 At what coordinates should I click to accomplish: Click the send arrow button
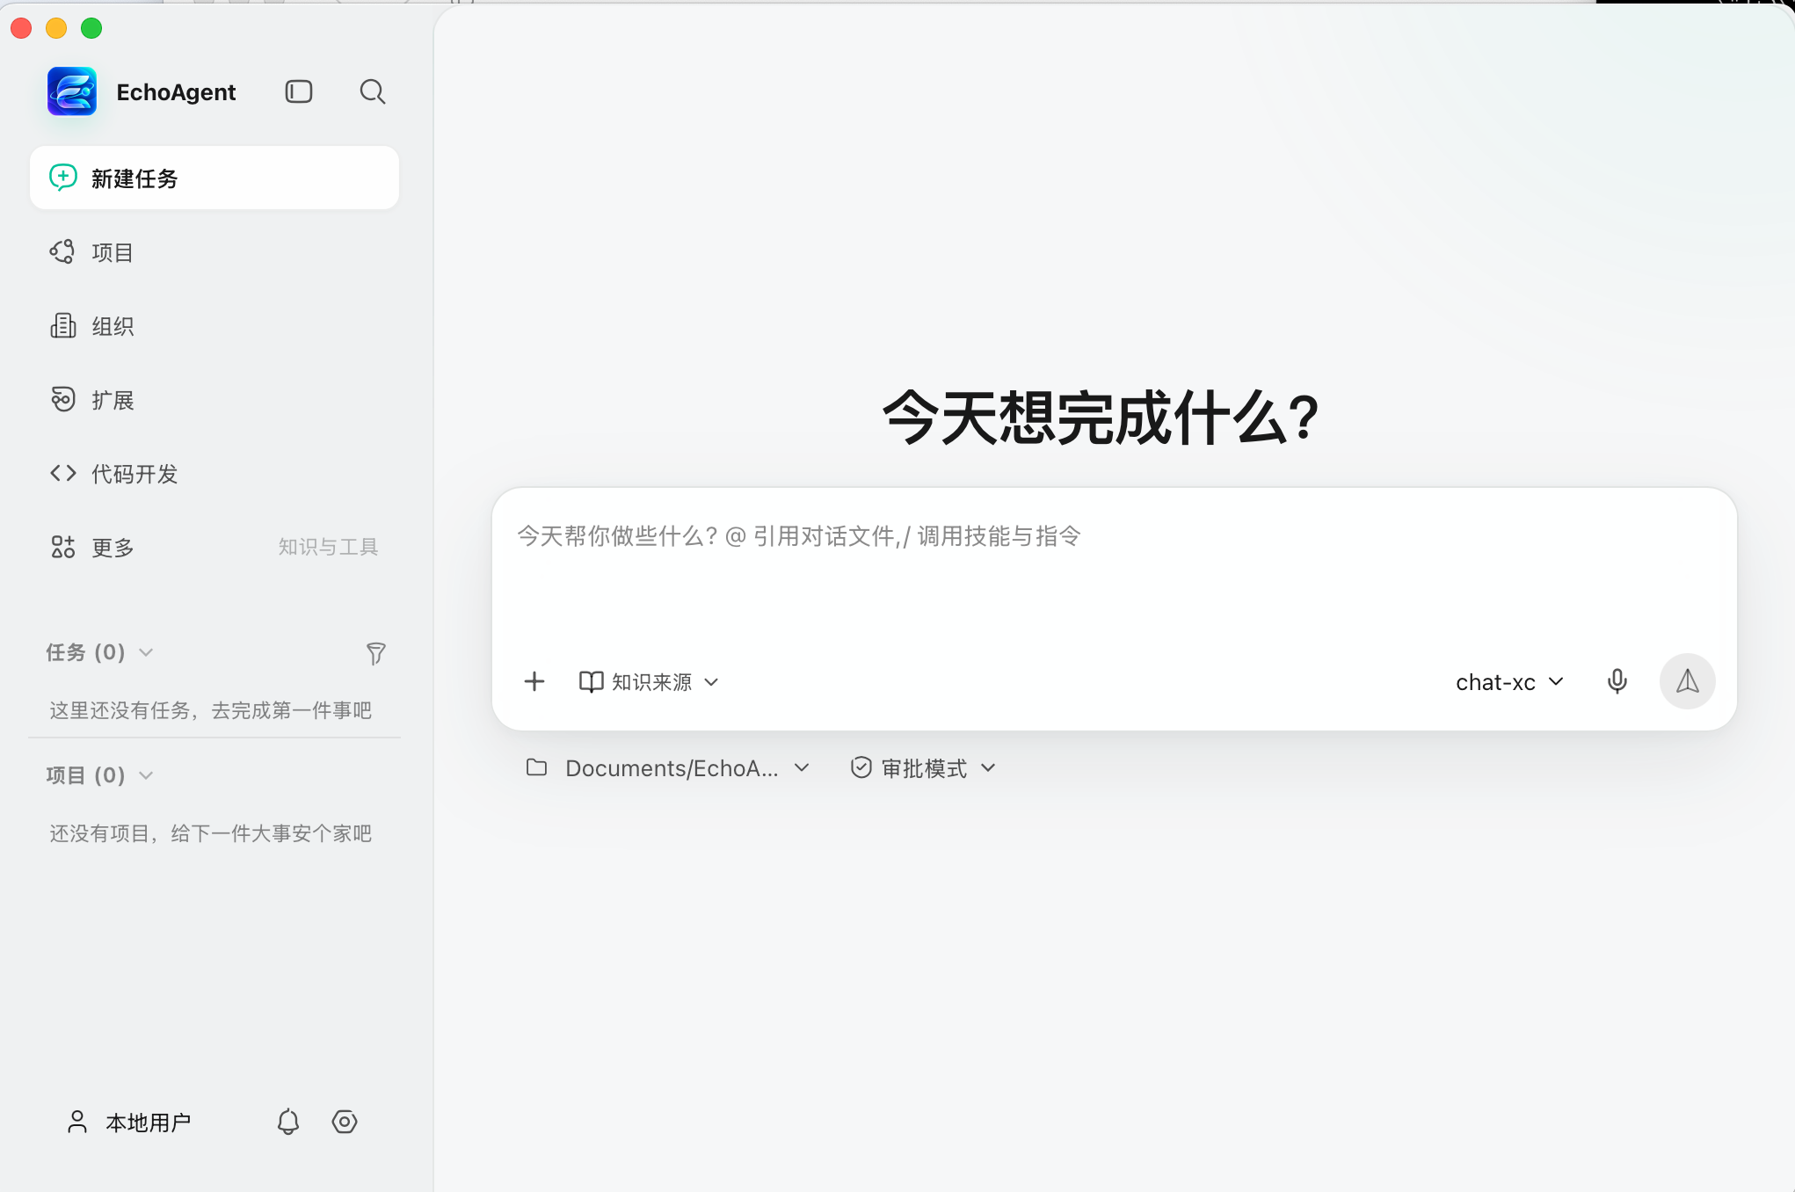click(1688, 681)
